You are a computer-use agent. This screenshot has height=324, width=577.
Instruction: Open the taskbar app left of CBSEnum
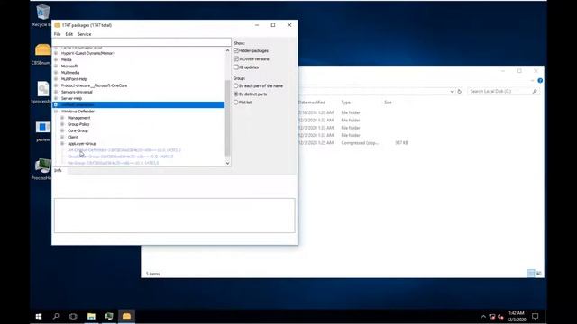[x=109, y=316]
